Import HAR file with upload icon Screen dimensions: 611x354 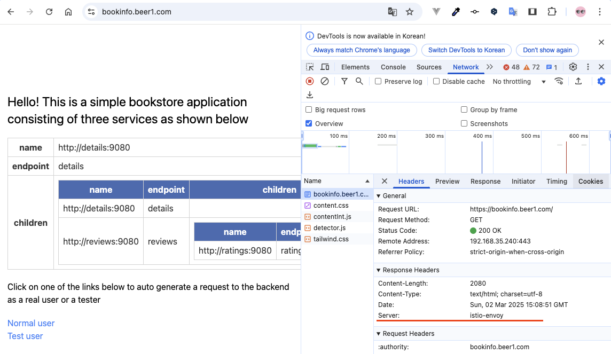tap(578, 81)
